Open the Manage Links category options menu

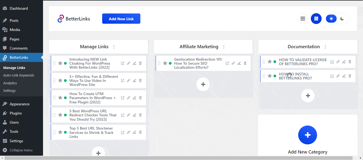[x=114, y=47]
